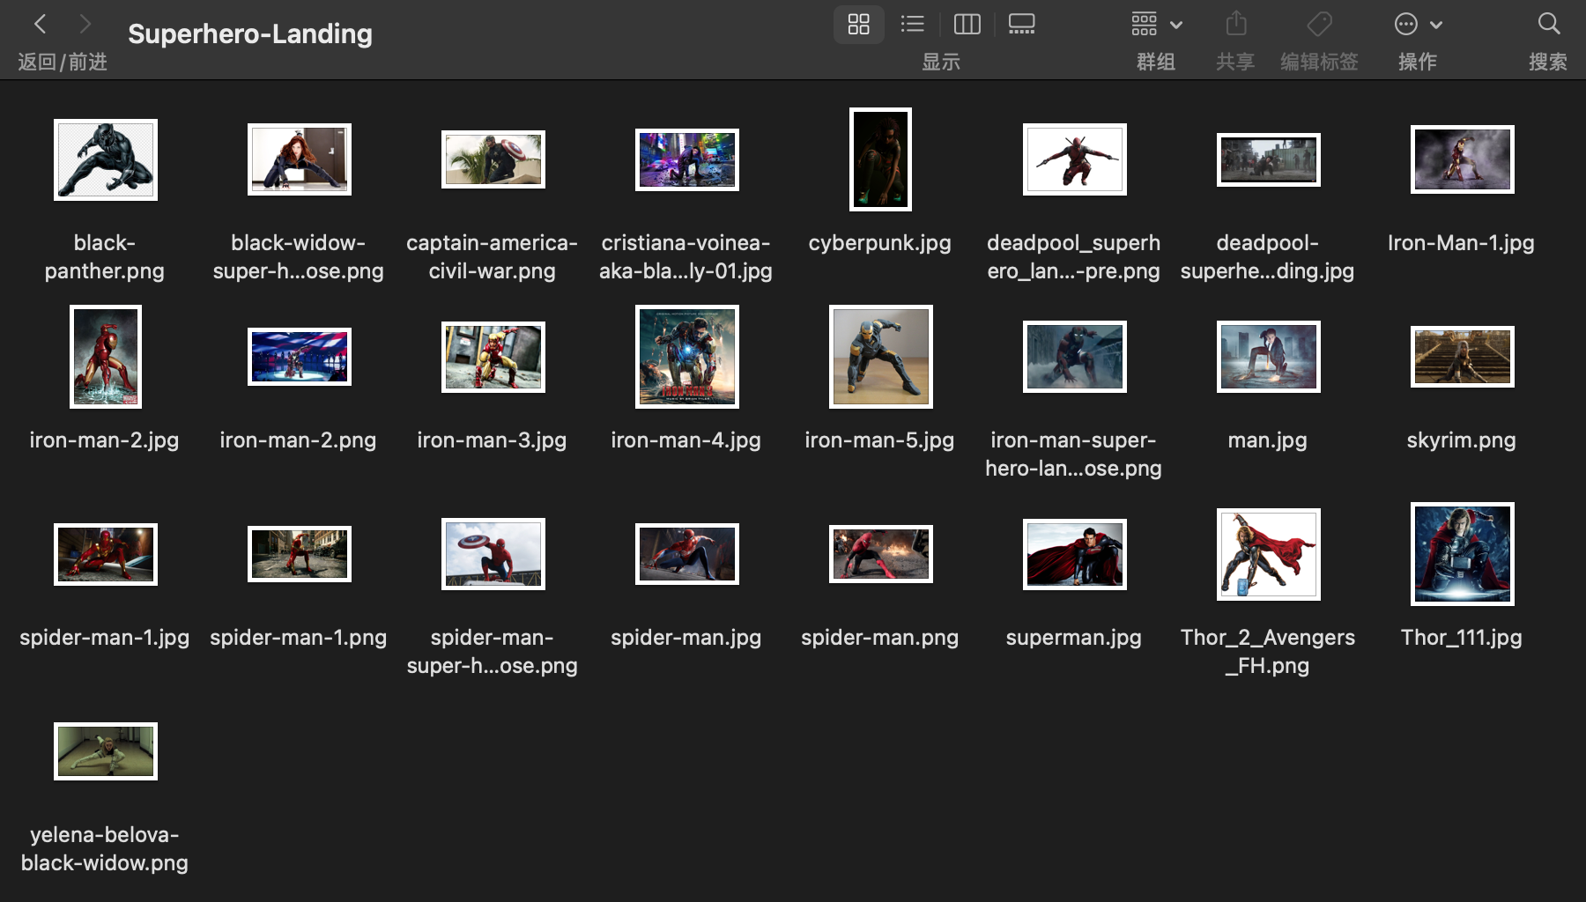Viewport: 1586px width, 902px height.
Task: Open the actions ellipsis menu
Action: point(1417,25)
